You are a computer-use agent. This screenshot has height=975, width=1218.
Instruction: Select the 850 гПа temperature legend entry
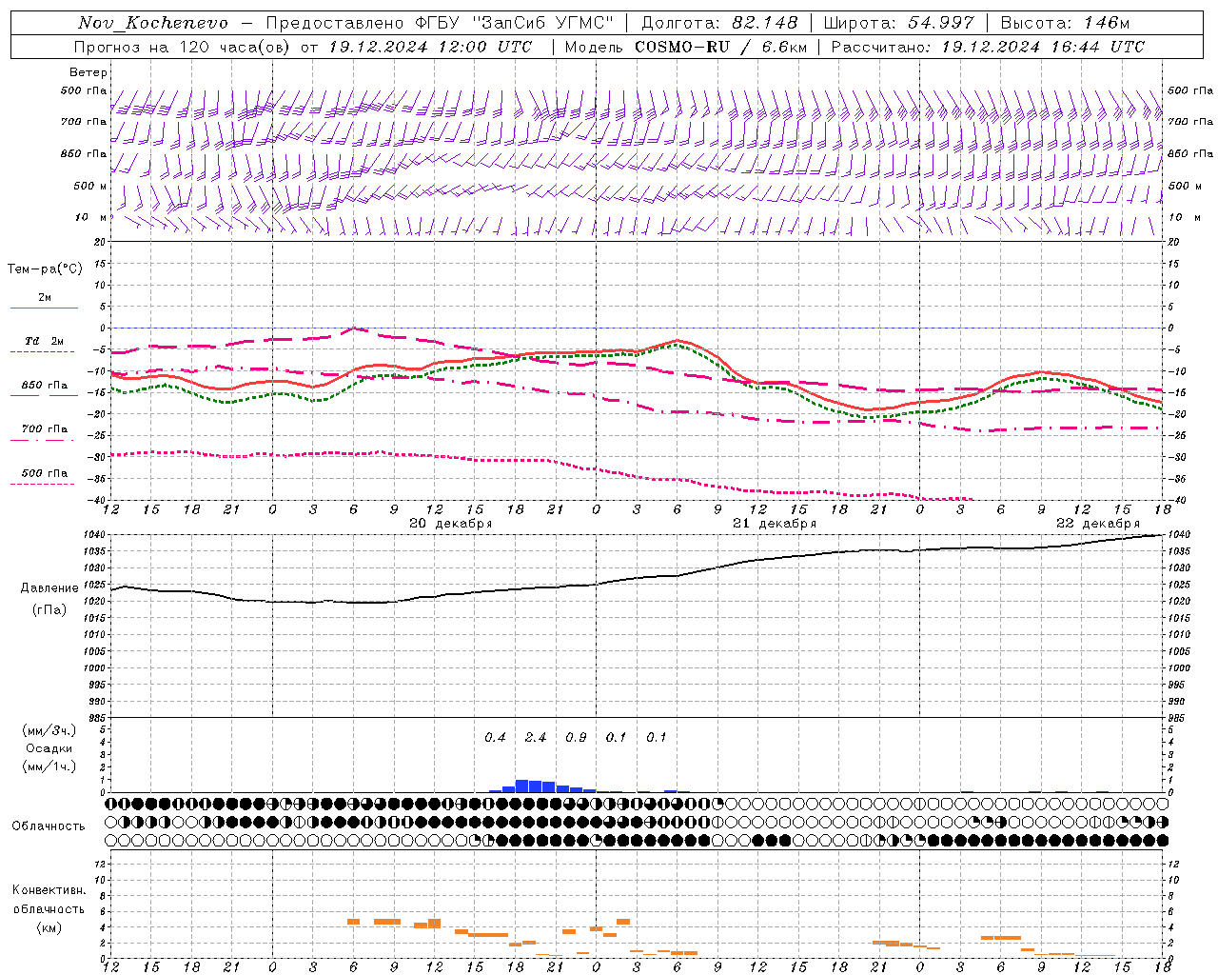tap(44, 387)
